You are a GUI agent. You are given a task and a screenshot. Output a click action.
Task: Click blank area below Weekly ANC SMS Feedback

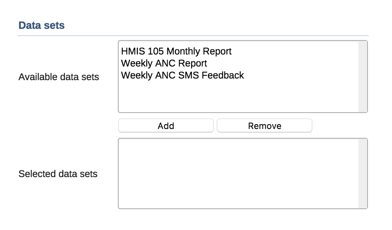pyautogui.click(x=238, y=97)
